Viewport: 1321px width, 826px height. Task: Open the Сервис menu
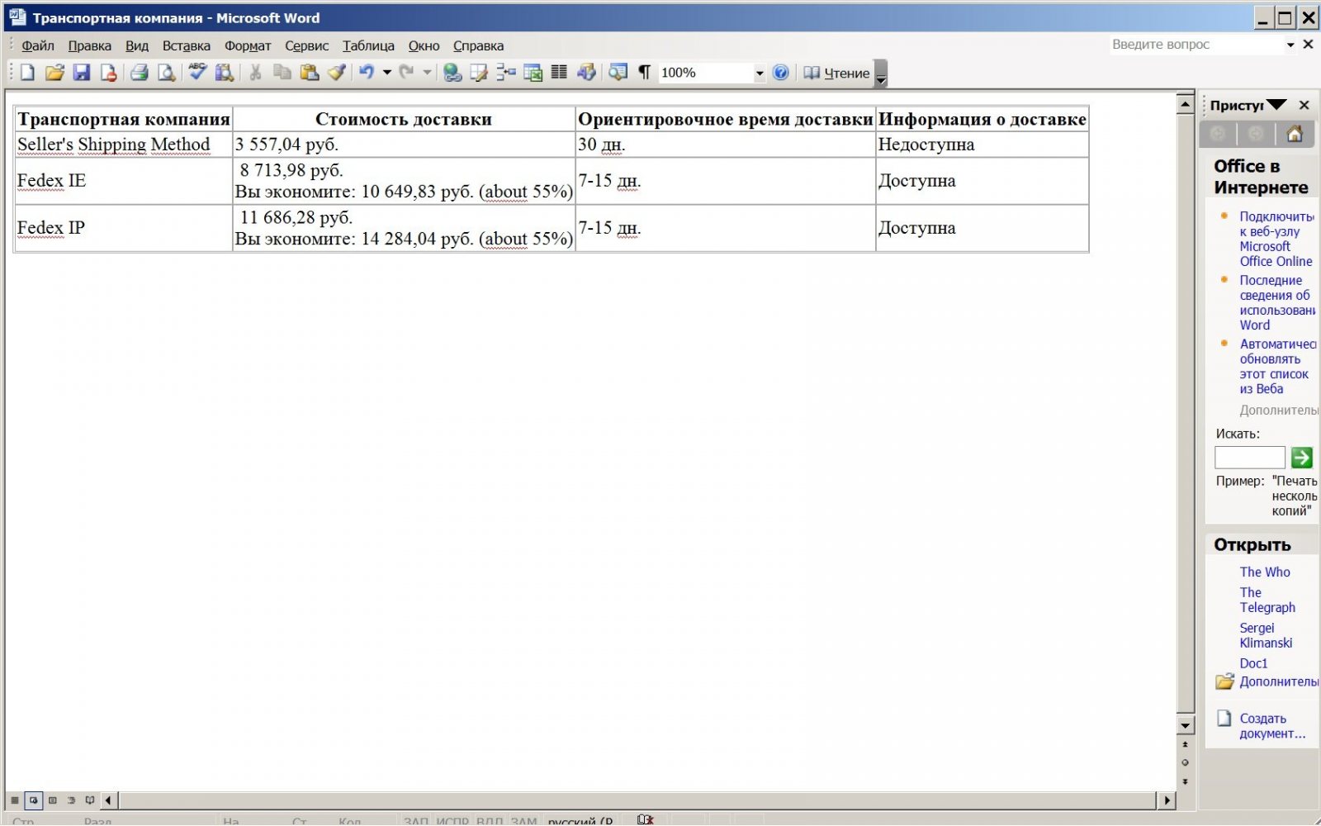pos(306,45)
